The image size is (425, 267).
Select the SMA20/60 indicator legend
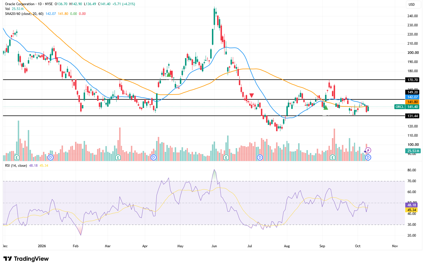tap(25, 14)
